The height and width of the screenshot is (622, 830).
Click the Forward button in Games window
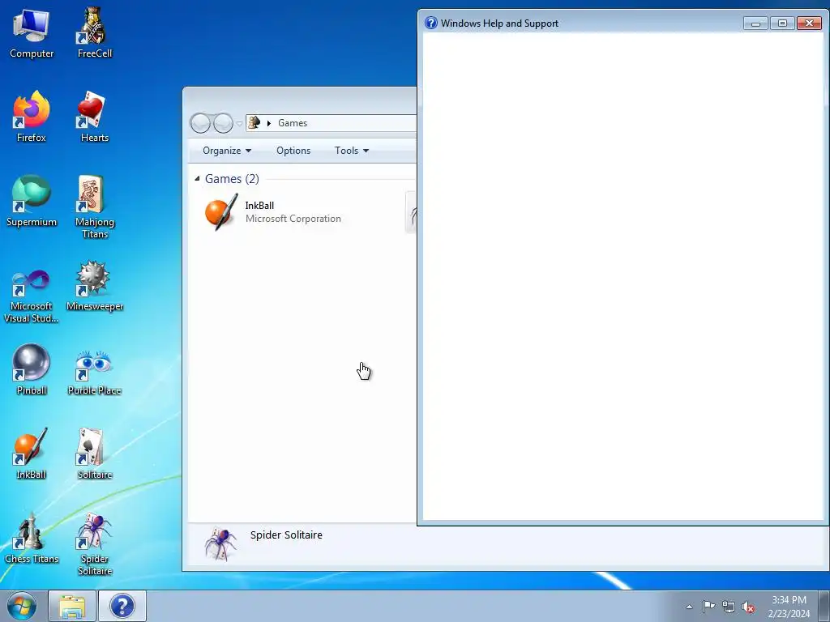tap(223, 123)
